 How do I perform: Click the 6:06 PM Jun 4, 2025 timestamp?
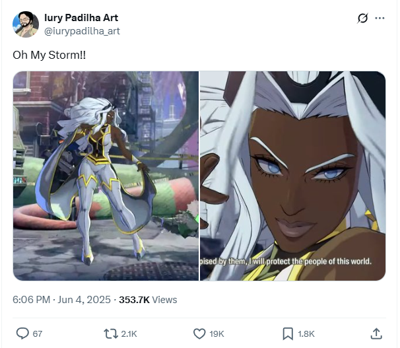(x=61, y=300)
